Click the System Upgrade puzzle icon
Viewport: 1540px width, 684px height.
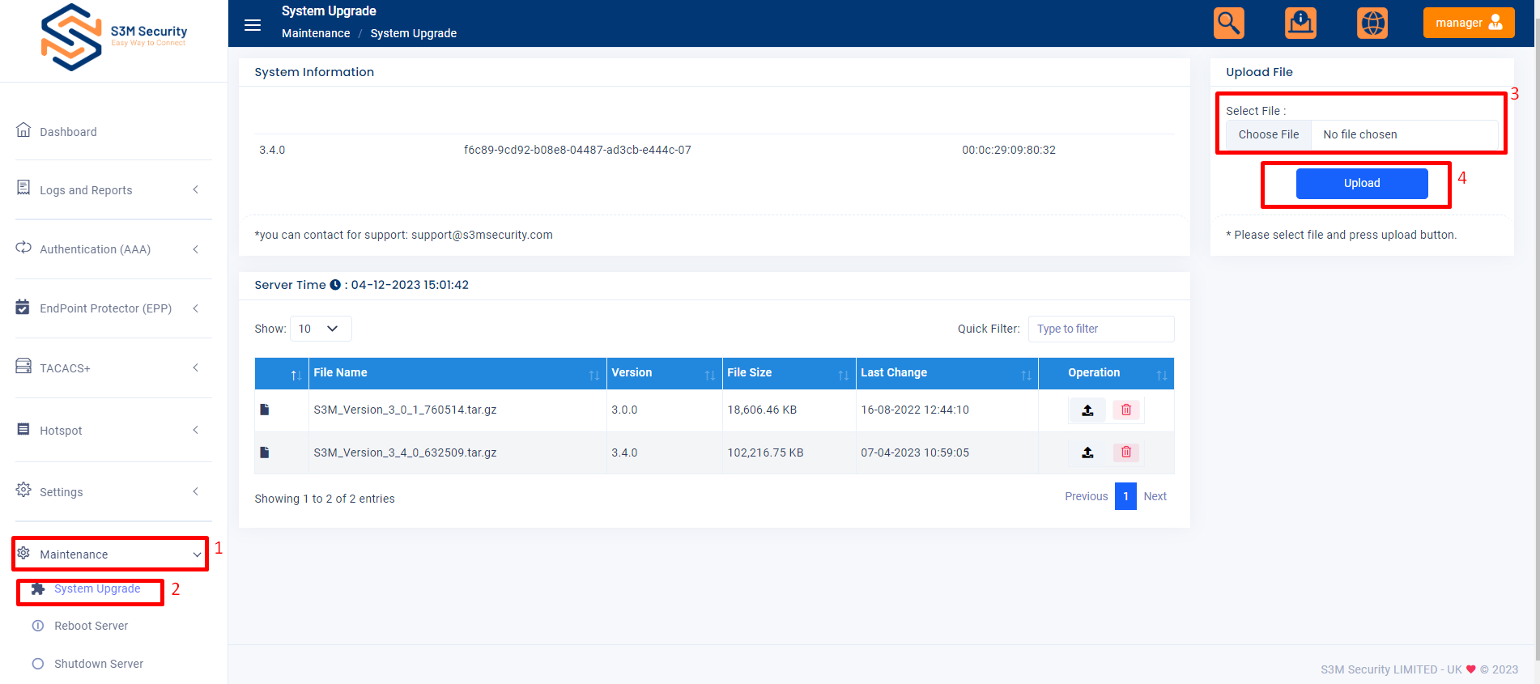point(38,588)
